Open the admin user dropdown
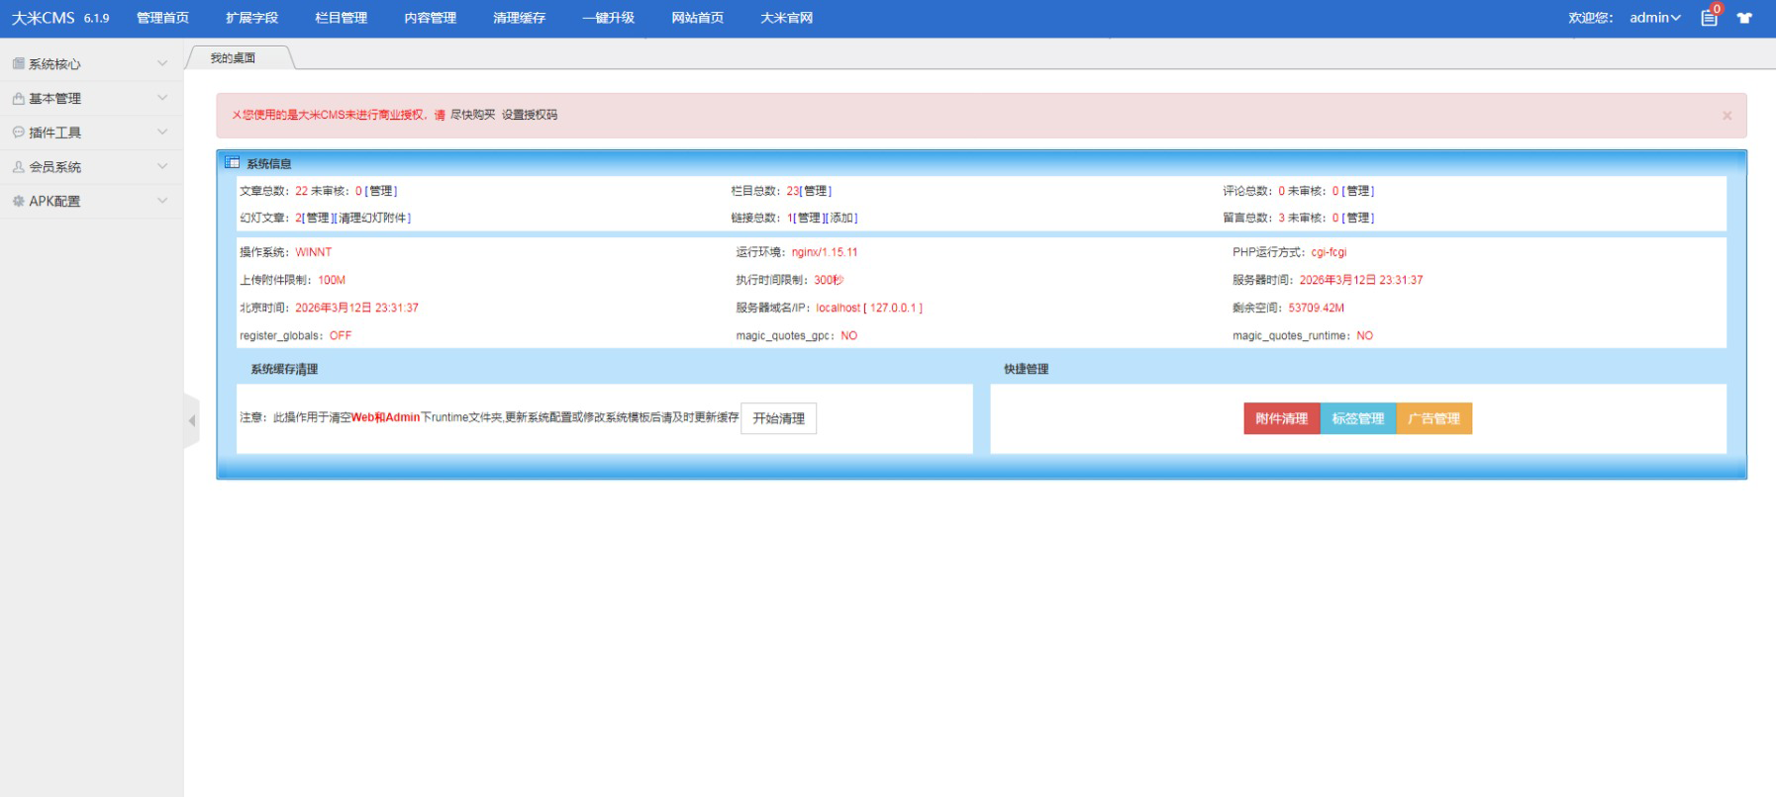Image resolution: width=1776 pixels, height=797 pixels. [x=1654, y=18]
